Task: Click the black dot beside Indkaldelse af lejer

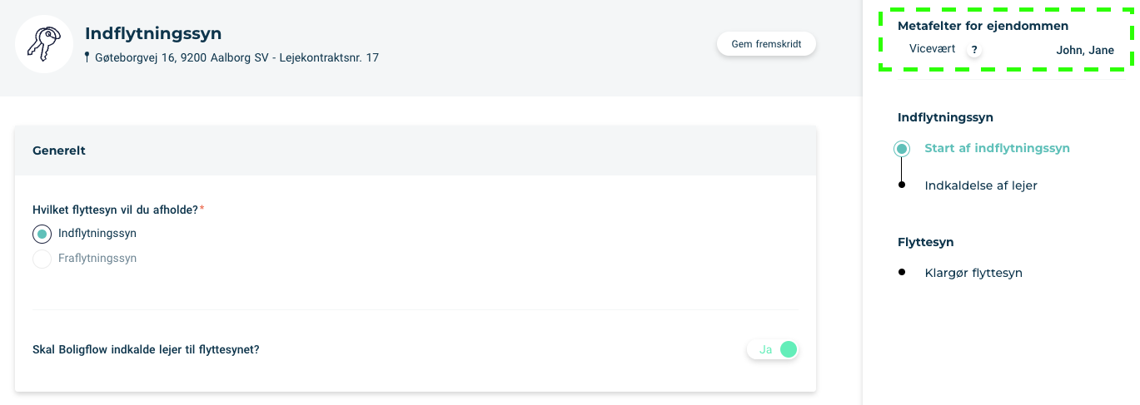Action: pyautogui.click(x=902, y=185)
